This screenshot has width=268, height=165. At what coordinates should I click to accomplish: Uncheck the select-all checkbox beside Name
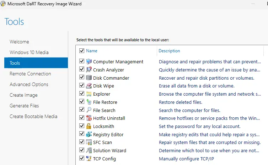82,50
